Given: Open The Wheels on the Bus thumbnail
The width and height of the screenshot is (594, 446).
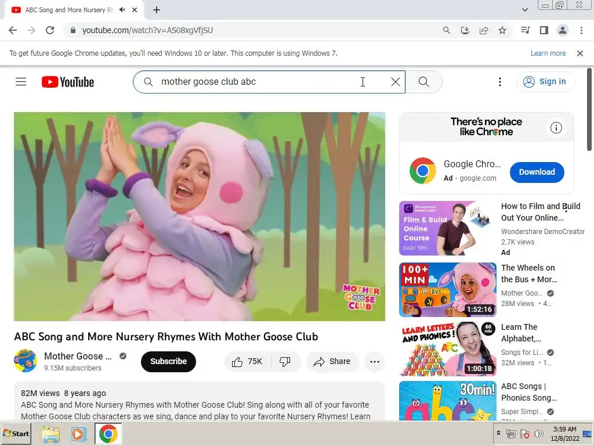Looking at the screenshot, I should point(447,290).
